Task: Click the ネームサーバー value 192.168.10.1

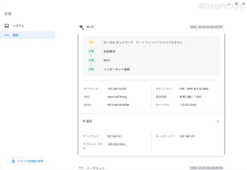Action: click(187, 136)
